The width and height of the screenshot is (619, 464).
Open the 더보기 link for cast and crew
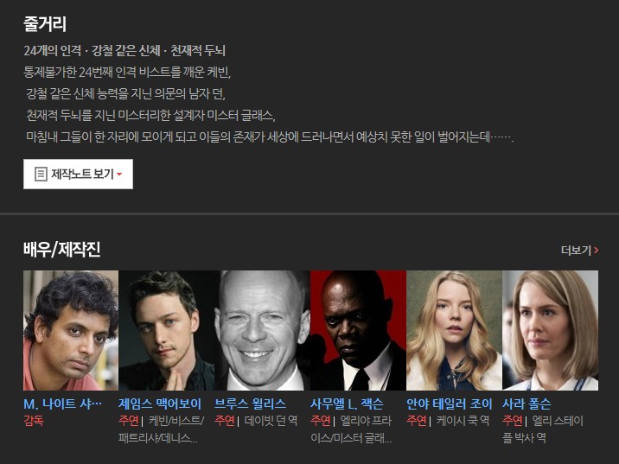coord(579,251)
